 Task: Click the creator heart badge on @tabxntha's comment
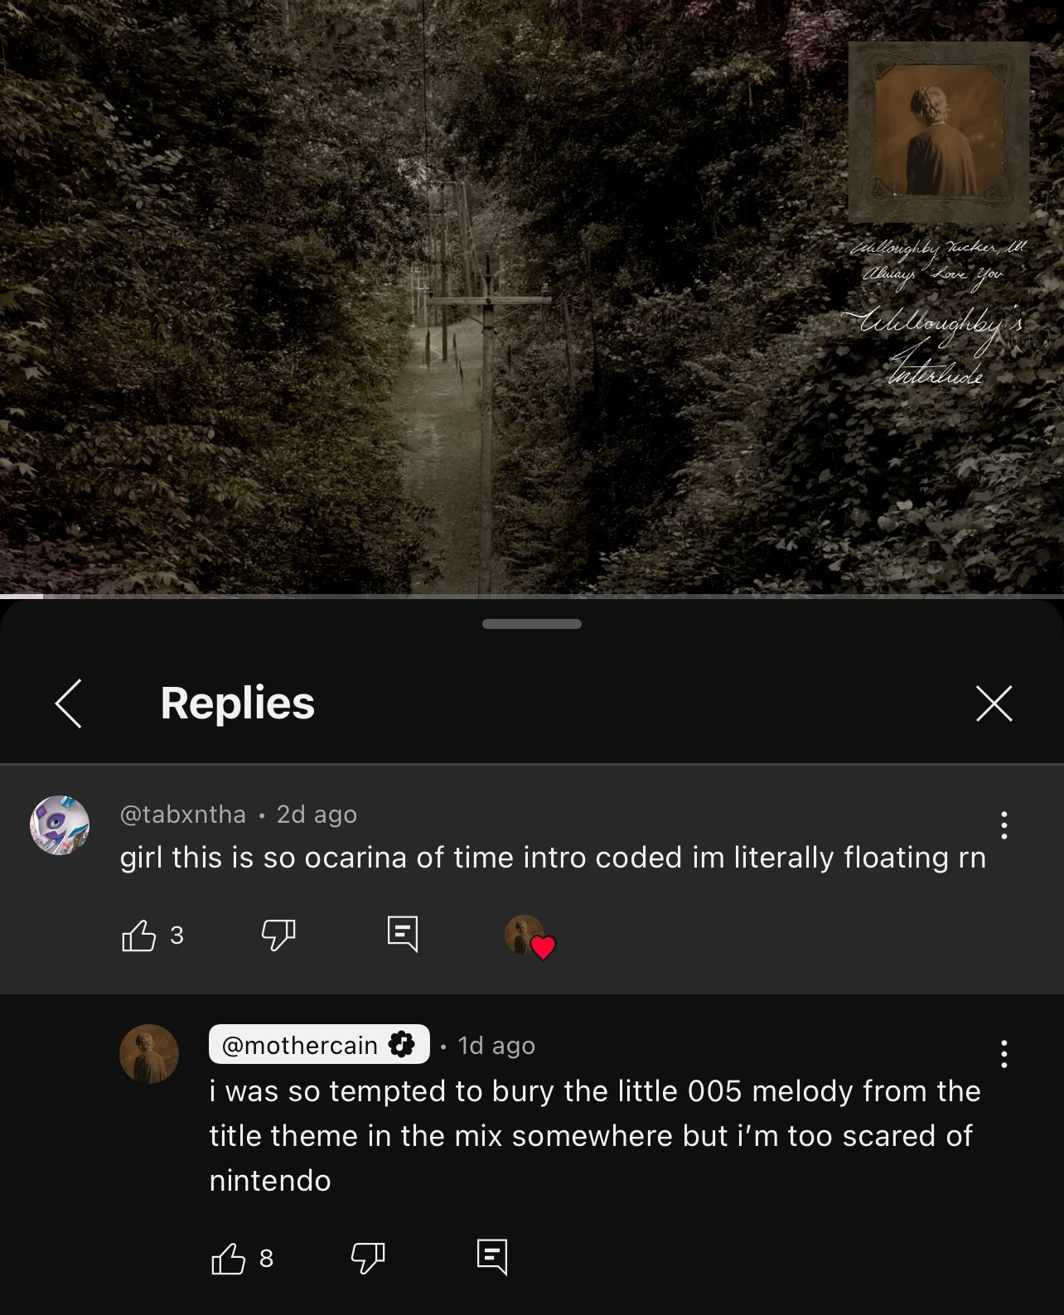coord(530,937)
